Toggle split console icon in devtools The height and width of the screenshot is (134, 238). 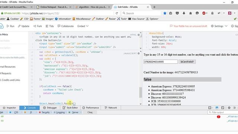pyautogui.click(x=217, y=108)
